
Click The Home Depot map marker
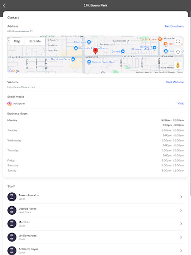click(x=73, y=59)
